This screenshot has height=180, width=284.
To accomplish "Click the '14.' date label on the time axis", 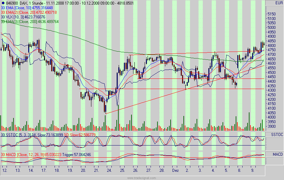I will click(x=31, y=170).
